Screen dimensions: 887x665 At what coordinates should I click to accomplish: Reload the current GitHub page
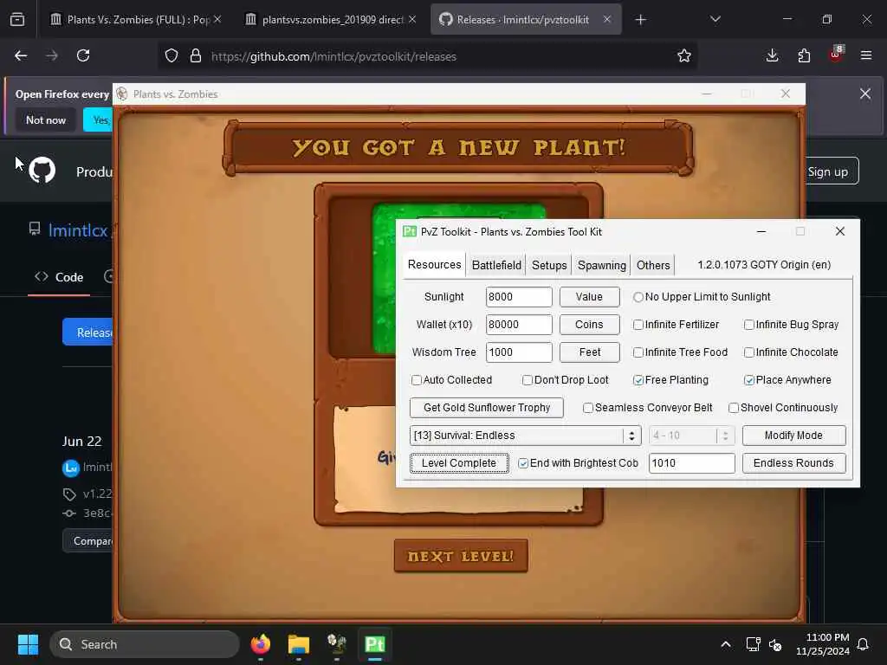pos(83,56)
